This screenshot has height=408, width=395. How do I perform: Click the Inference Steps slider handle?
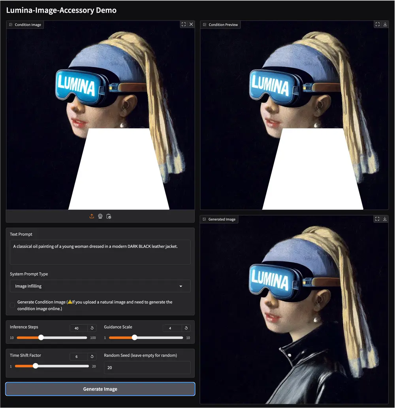(x=41, y=338)
